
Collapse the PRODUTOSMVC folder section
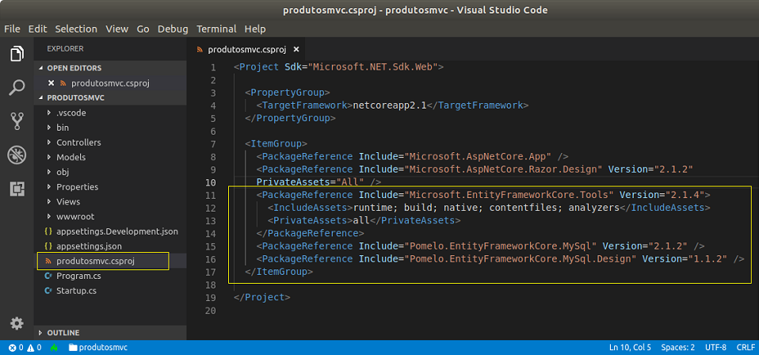coord(41,97)
